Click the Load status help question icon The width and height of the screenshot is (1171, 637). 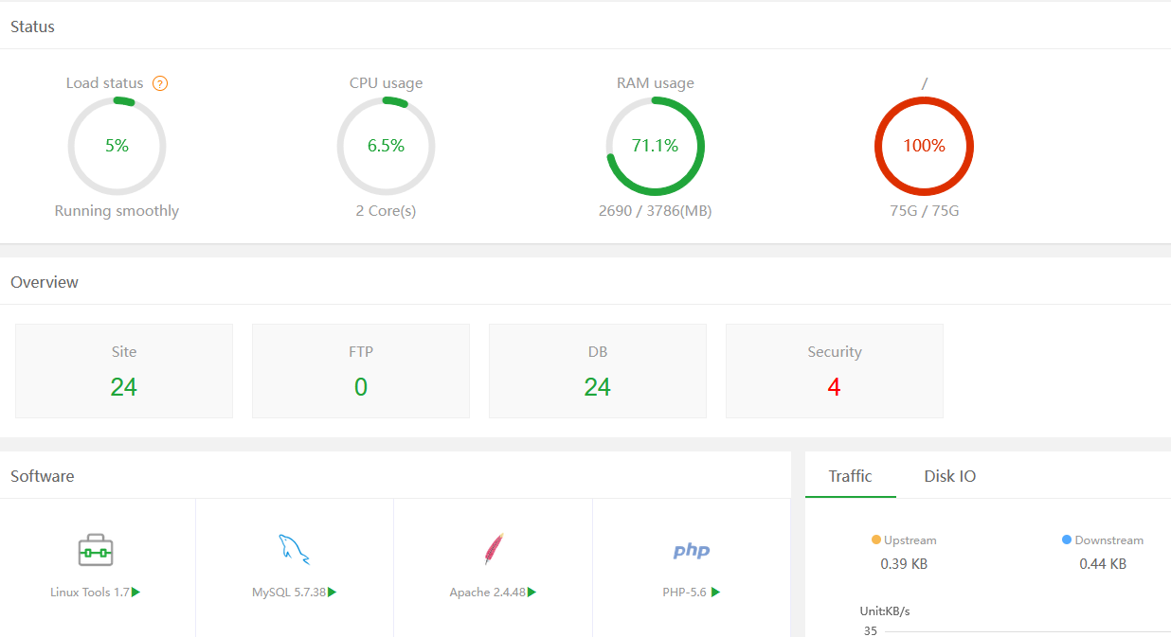point(160,83)
